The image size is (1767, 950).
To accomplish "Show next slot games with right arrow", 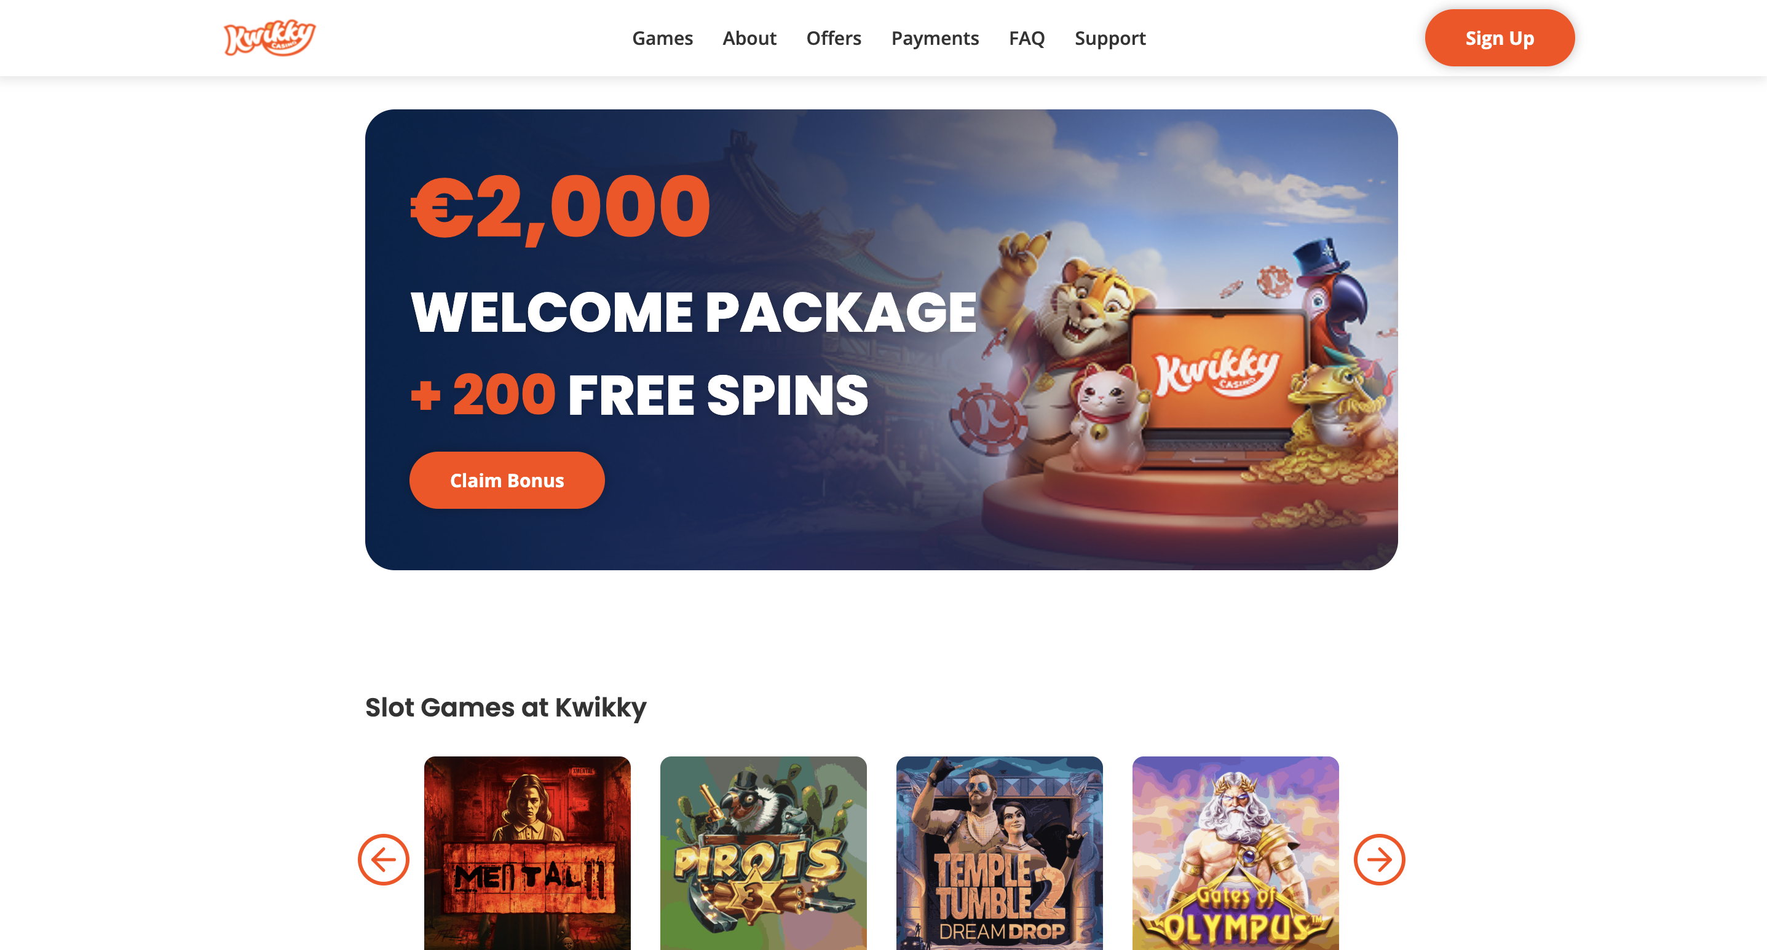I will pyautogui.click(x=1380, y=860).
